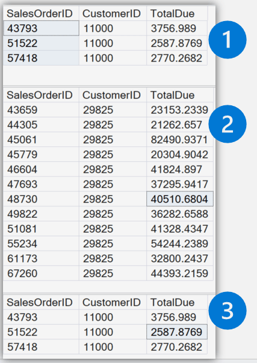Click CustomerID 29825 in order 46604 row
This screenshot has width=257, height=363.
[113, 169]
